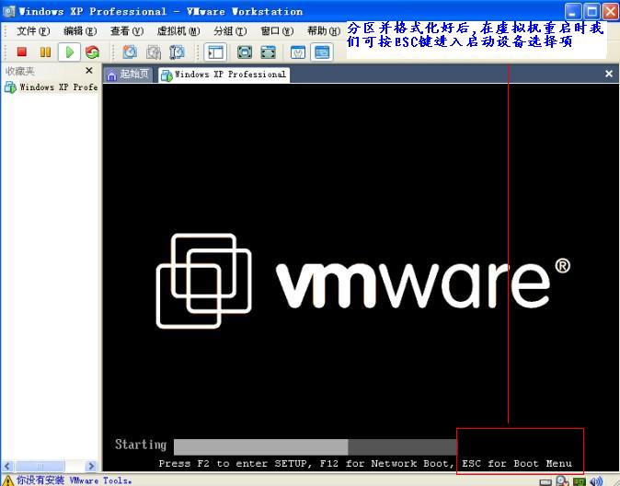Open the 虚拟机 (VM) menu

pyautogui.click(x=178, y=31)
